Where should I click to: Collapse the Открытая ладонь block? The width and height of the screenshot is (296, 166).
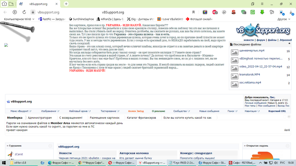287,146
